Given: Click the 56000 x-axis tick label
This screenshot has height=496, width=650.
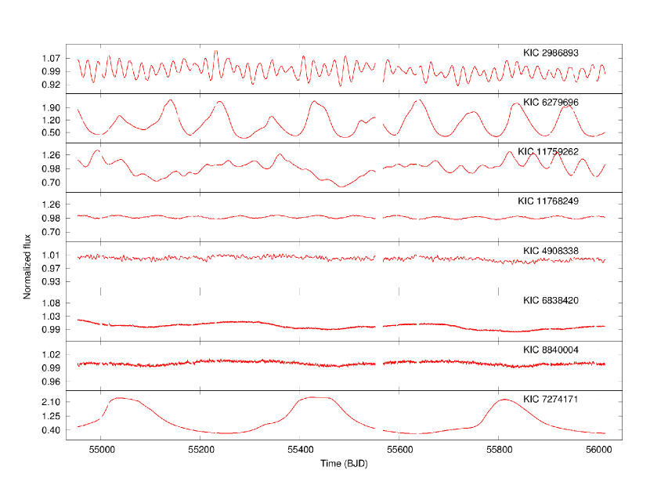Looking at the screenshot, I should 598,450.
